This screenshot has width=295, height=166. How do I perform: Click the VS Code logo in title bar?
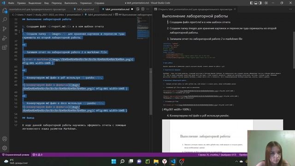coord(3,3)
